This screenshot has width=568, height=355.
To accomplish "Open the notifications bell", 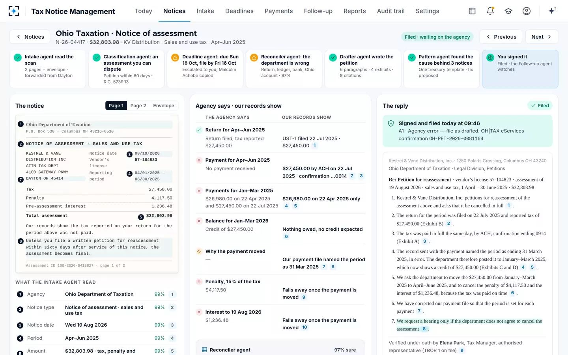I will [x=490, y=11].
